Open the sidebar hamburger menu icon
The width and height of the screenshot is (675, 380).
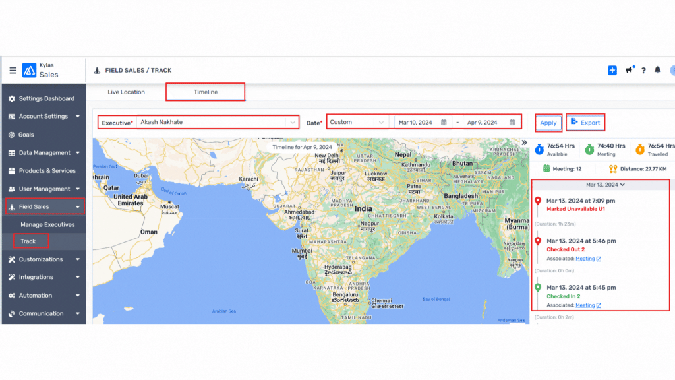coord(13,70)
